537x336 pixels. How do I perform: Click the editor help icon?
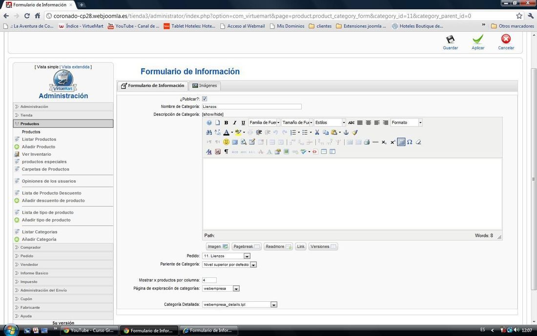[209, 123]
